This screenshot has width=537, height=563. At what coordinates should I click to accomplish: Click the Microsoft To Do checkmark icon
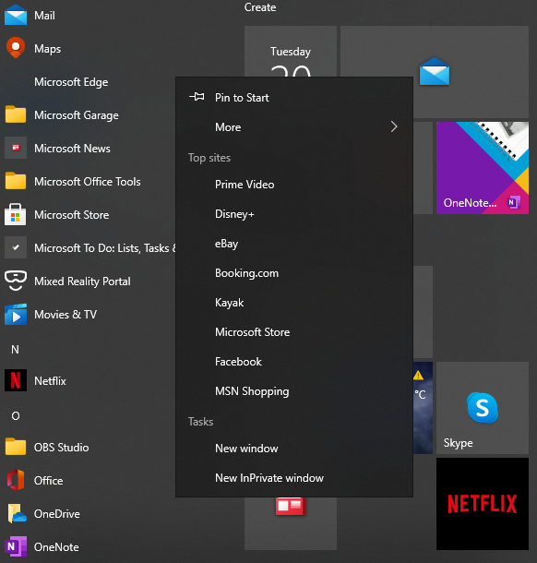tap(16, 247)
